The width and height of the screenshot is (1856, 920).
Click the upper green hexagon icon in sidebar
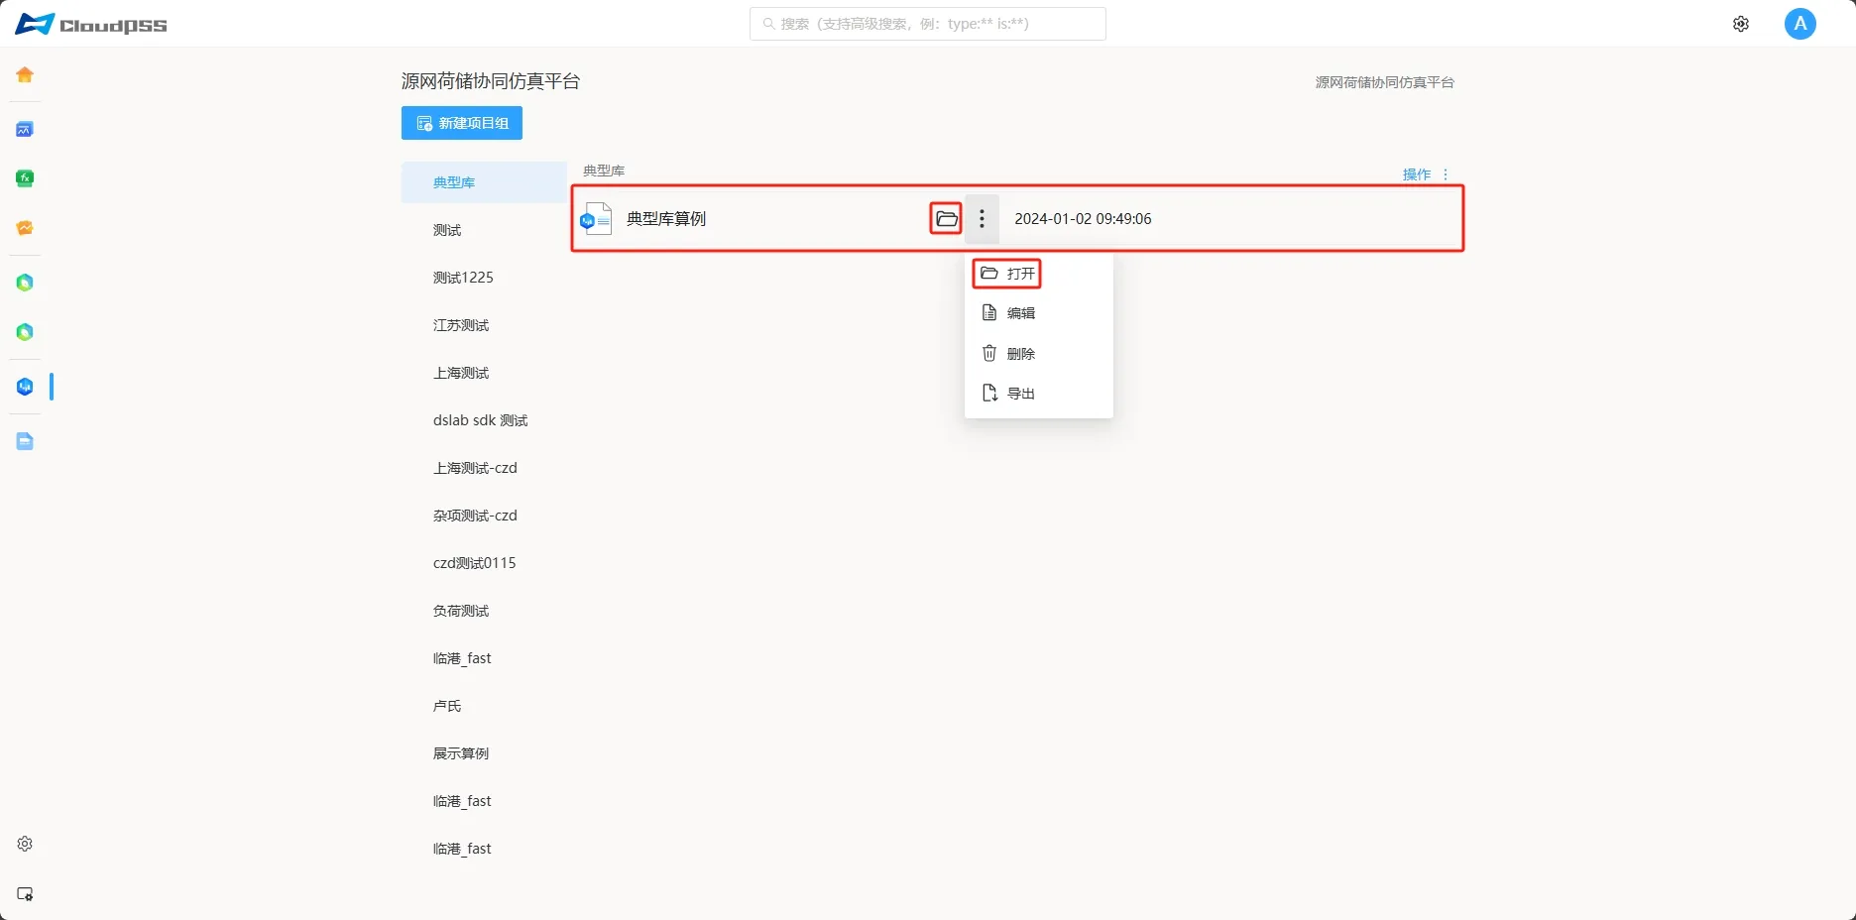pos(25,283)
